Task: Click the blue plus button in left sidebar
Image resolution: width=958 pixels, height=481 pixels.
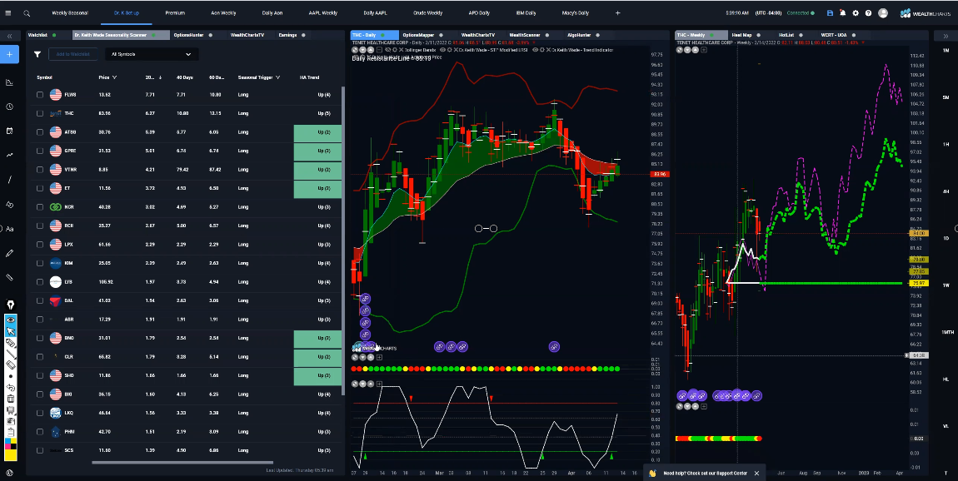Action: tap(10, 54)
